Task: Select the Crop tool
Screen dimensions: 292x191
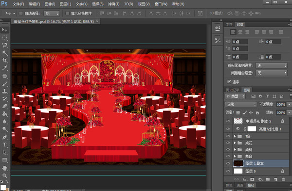Action: [5, 60]
